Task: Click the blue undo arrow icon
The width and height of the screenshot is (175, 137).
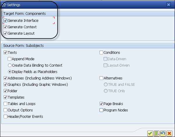Action: click(163, 133)
